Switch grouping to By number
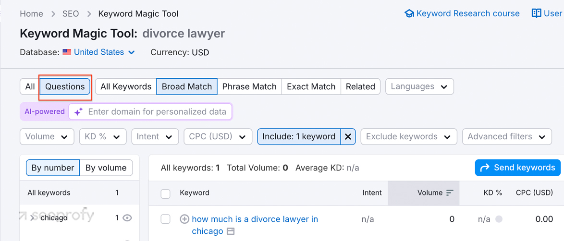 [53, 168]
